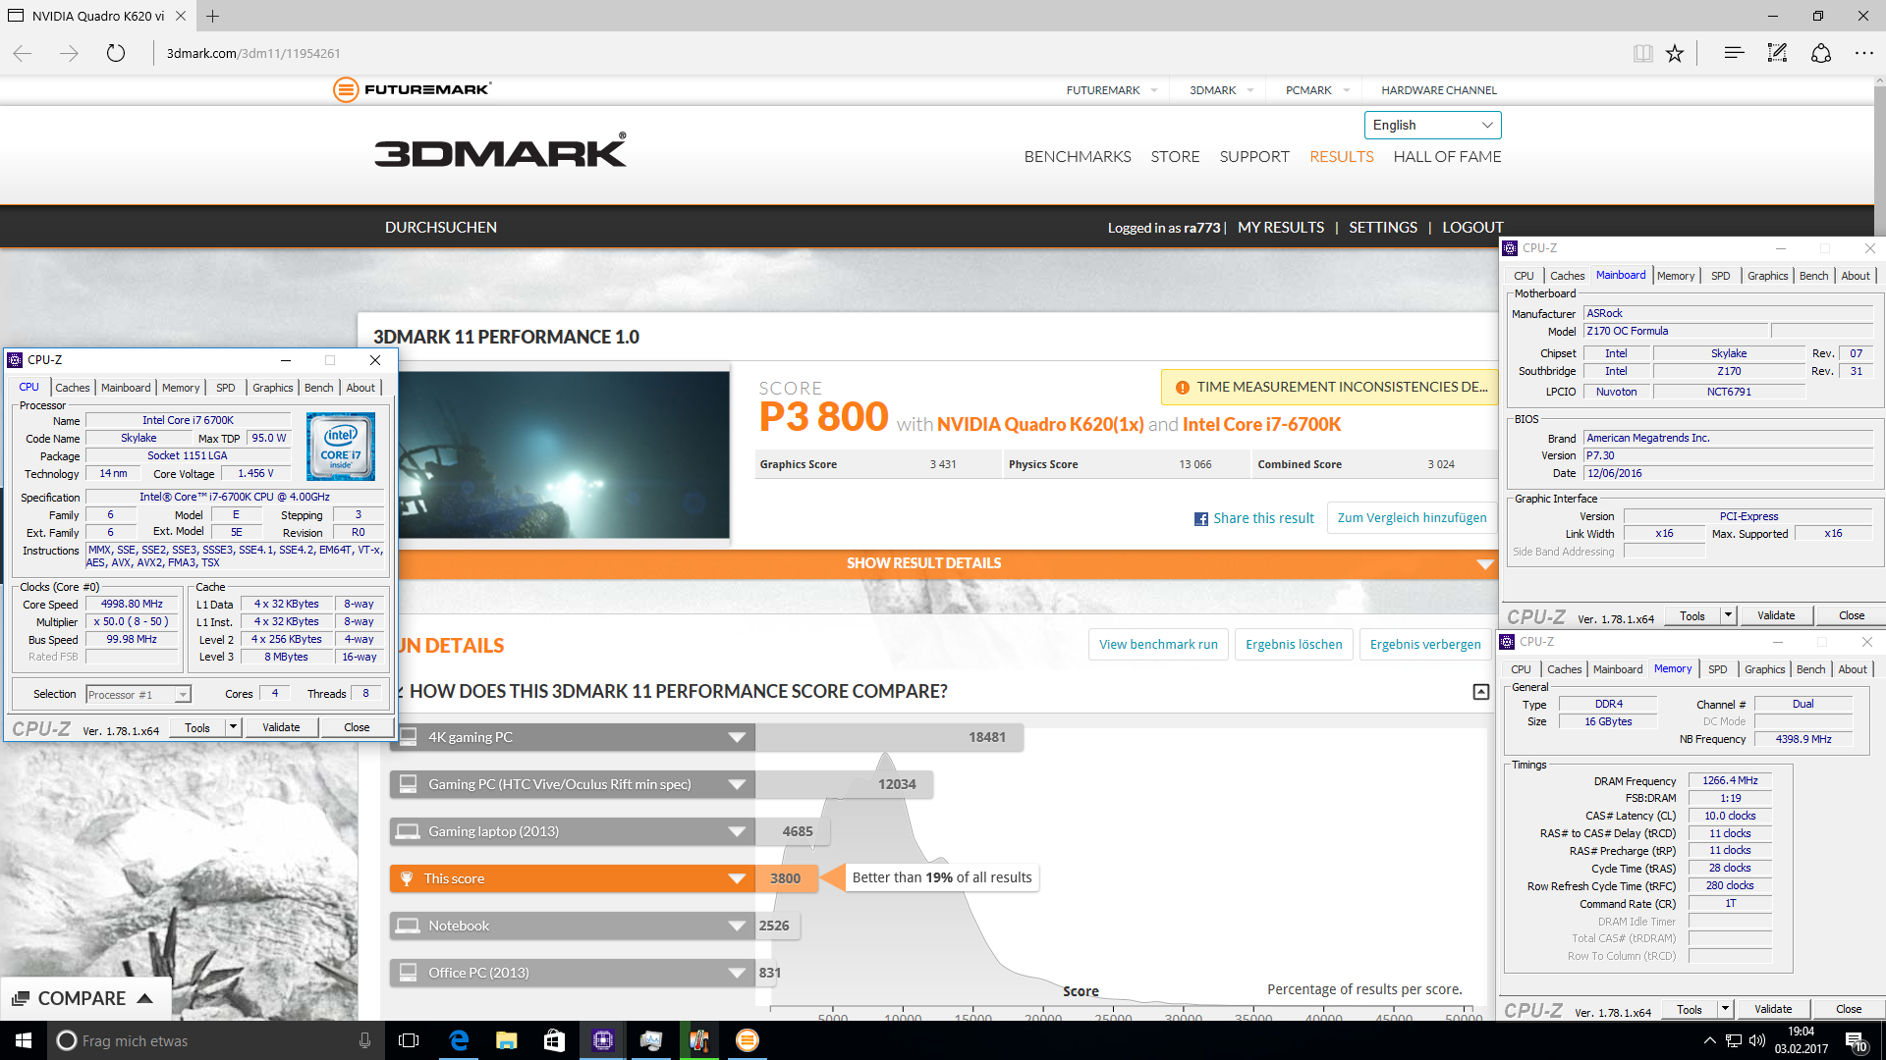
Task: Open the orange Futuremark app on taskbar
Action: 748,1040
